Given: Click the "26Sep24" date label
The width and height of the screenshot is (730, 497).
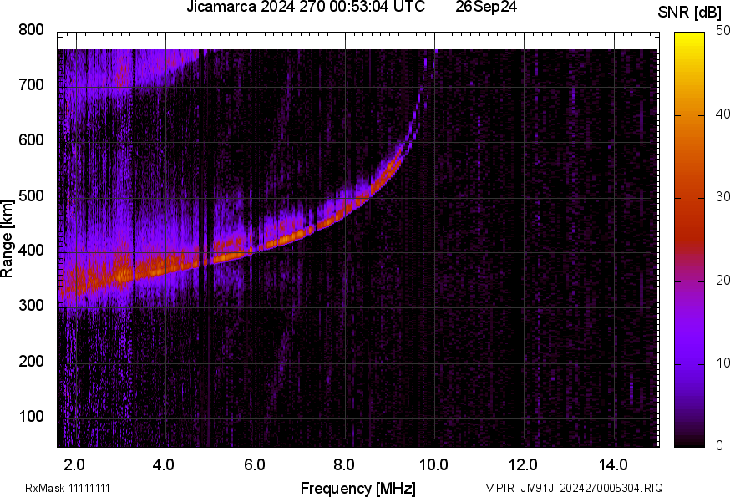Looking at the screenshot, I should pyautogui.click(x=486, y=8).
